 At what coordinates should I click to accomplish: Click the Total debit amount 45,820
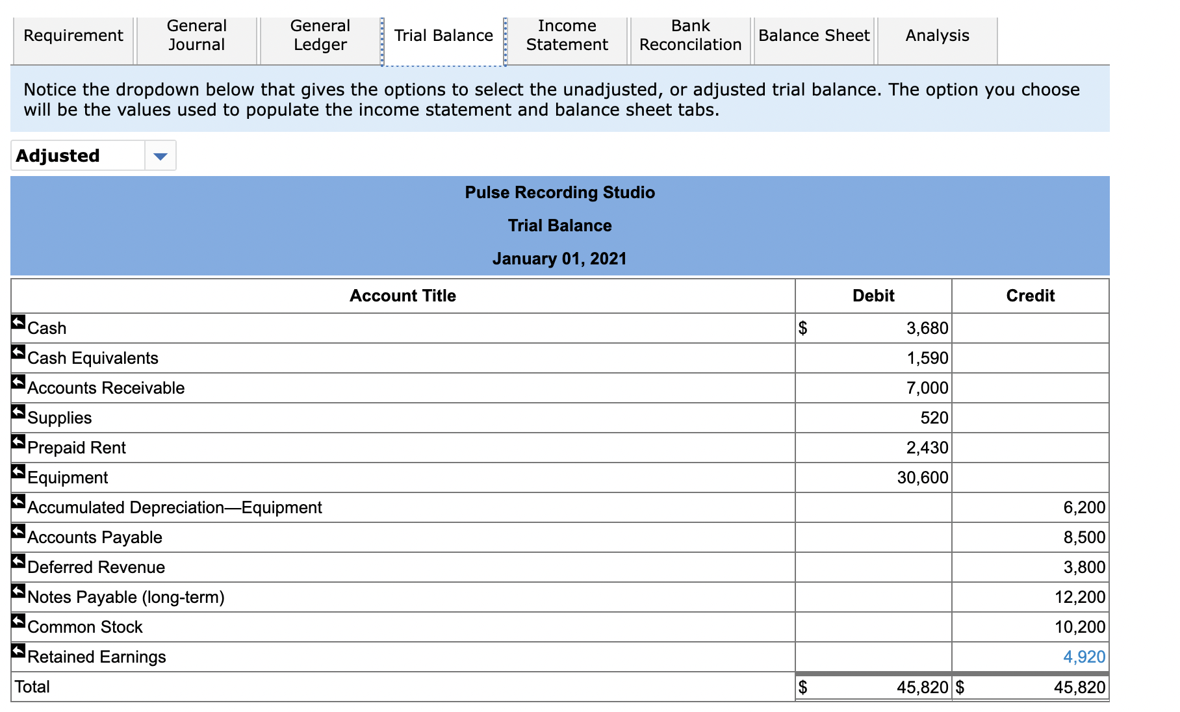click(x=923, y=687)
